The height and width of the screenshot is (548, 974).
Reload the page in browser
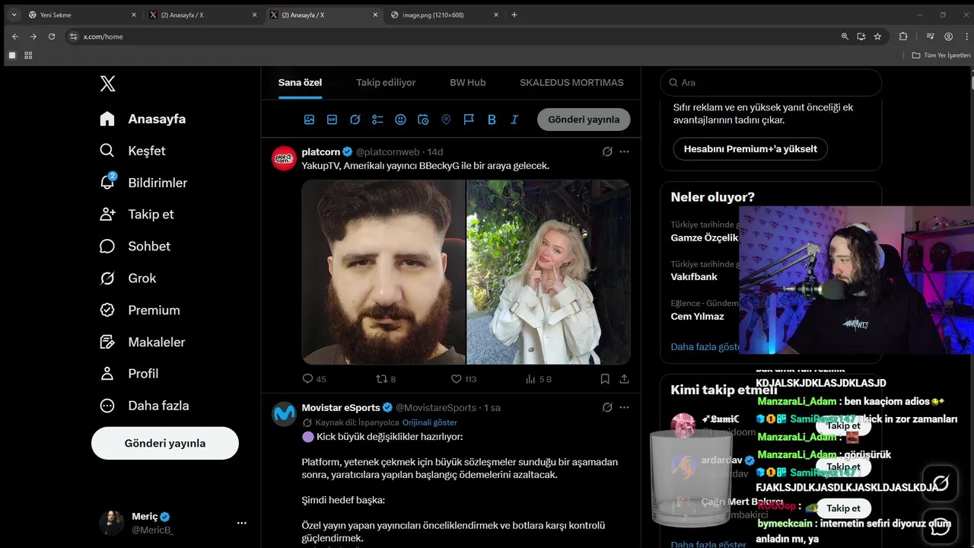(x=52, y=37)
